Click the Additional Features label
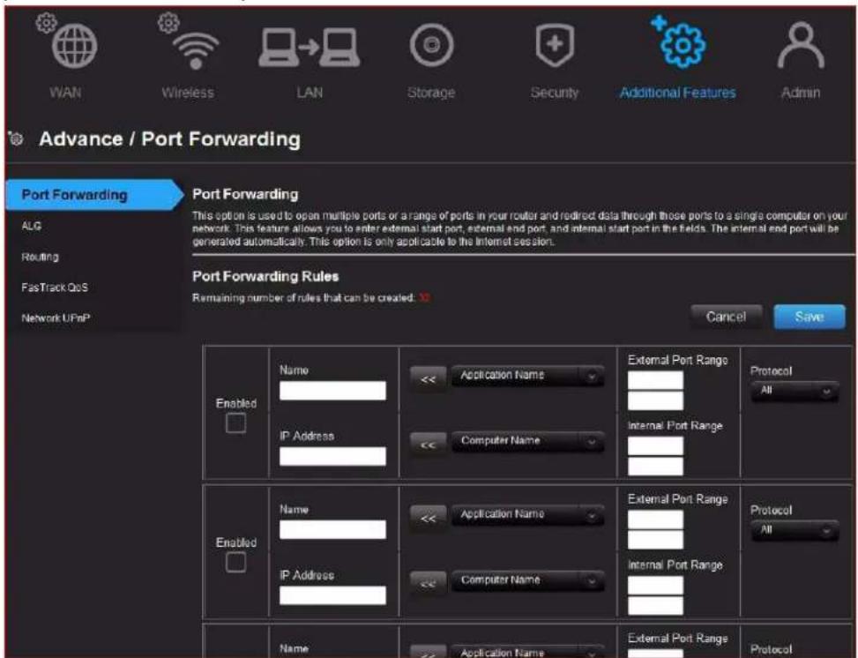Image resolution: width=858 pixels, height=658 pixels. 677,93
